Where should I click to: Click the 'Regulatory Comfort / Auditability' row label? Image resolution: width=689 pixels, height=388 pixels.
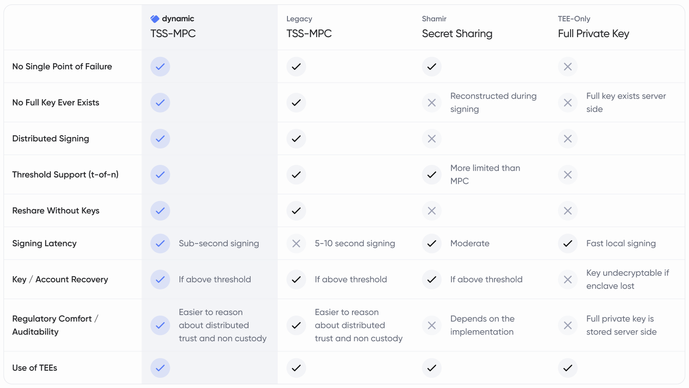coord(55,325)
